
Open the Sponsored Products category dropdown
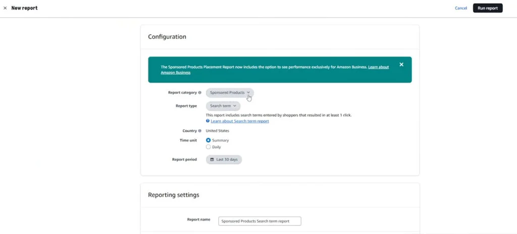tap(230, 93)
